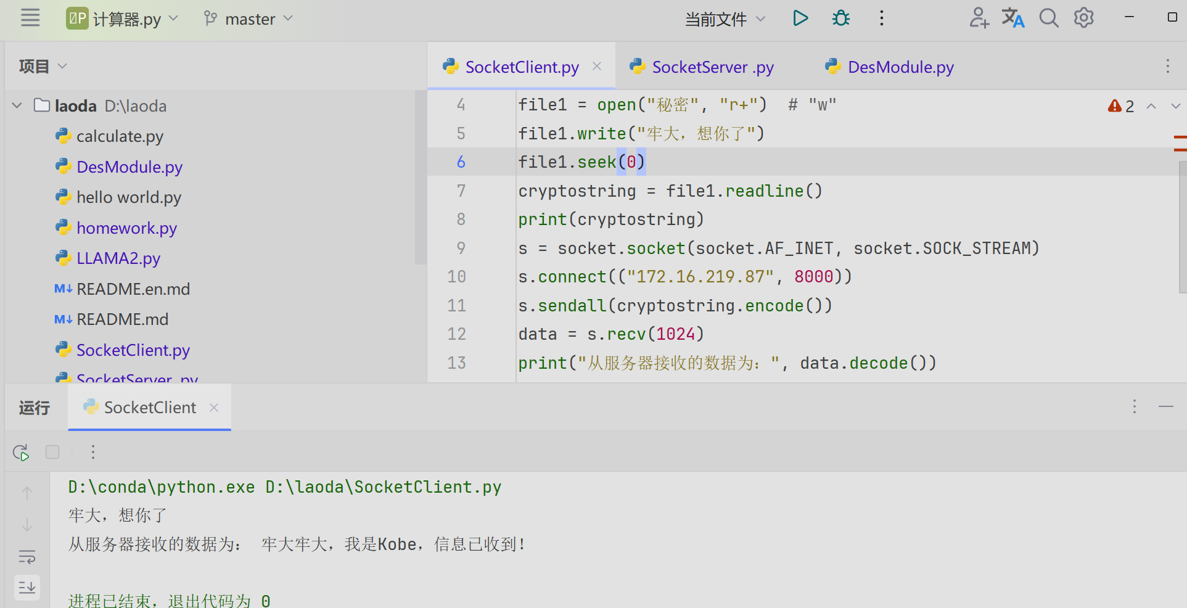Switch to the SocketServer .py editor tab
Screen dimensions: 1187x608
(701, 67)
